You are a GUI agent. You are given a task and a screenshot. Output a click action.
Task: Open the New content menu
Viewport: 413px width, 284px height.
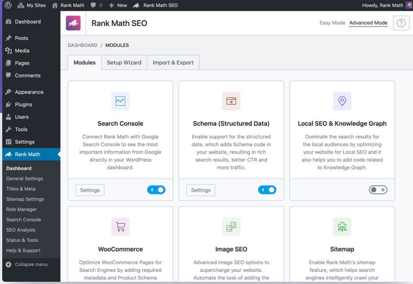click(118, 5)
